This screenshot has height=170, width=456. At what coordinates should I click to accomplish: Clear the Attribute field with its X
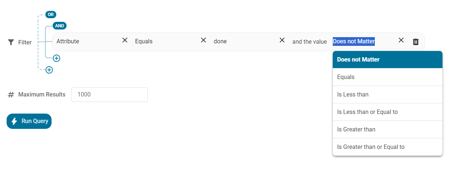(x=125, y=40)
